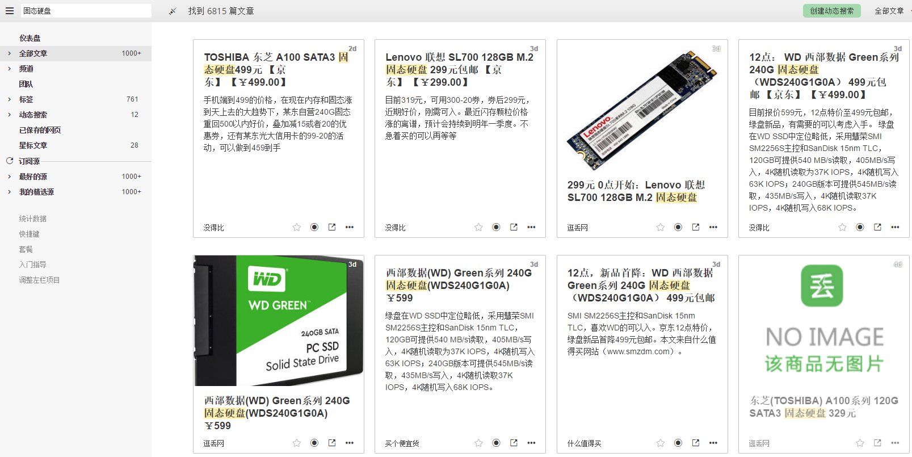The height and width of the screenshot is (457, 912).
Task: Toggle read status of 买个便宜货 article
Action: (496, 443)
